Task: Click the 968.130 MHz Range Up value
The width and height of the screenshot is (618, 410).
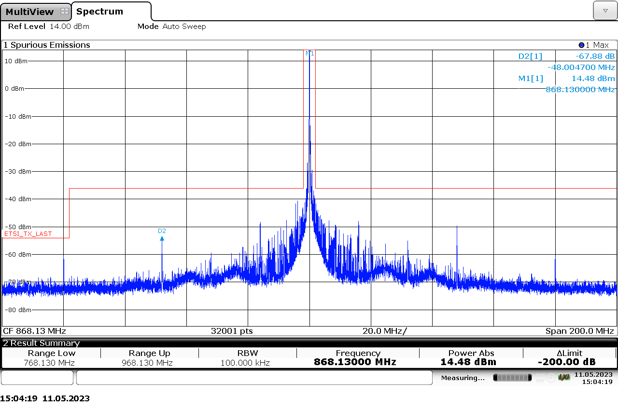Action: pos(147,363)
